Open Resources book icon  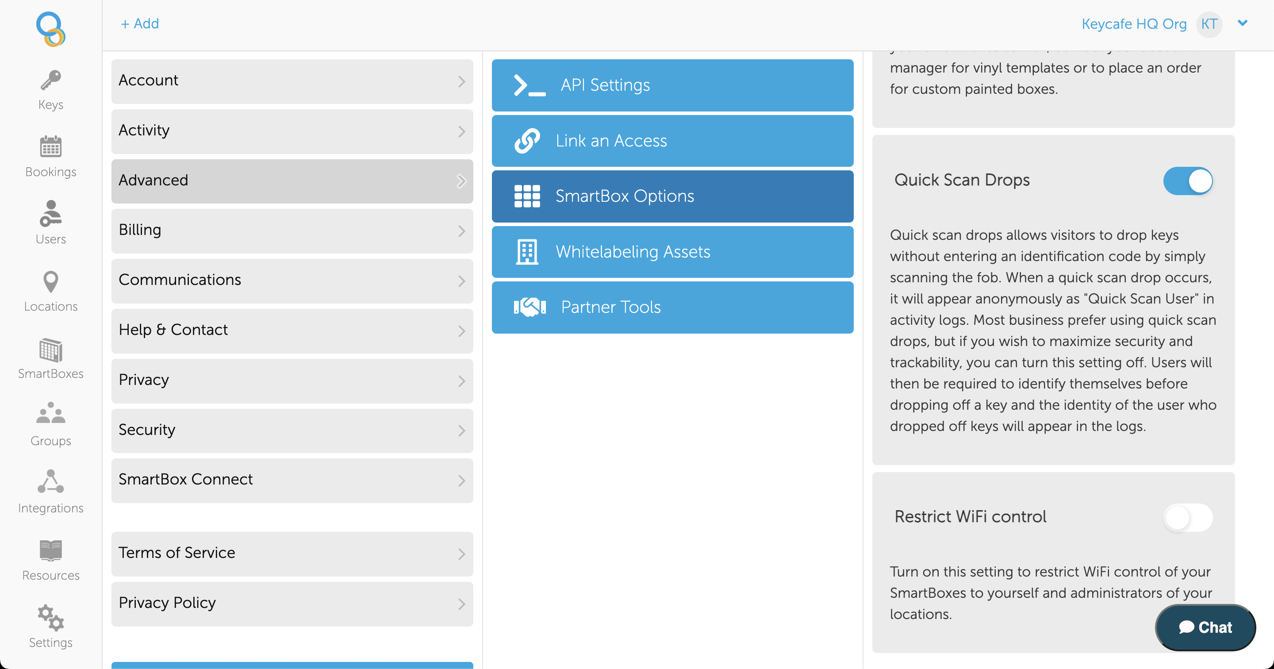click(x=50, y=550)
